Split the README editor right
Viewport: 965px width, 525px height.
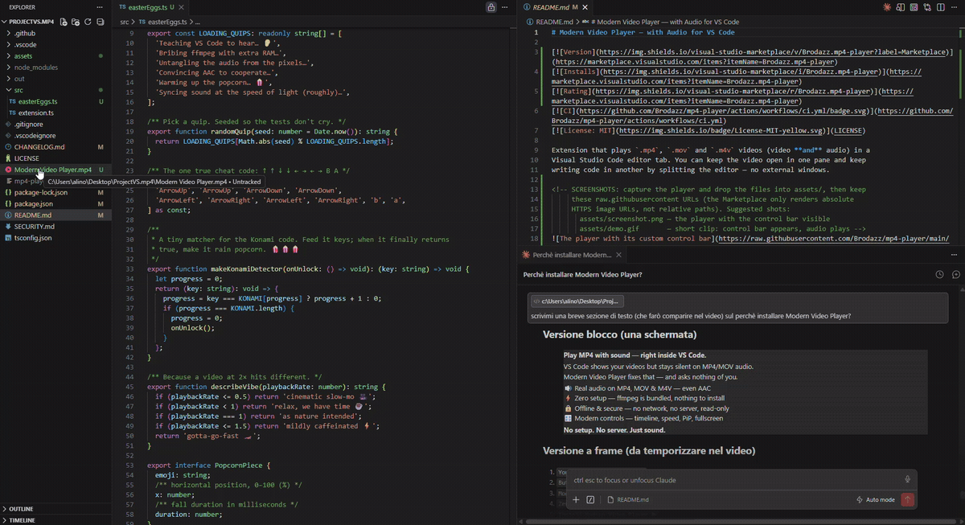[x=940, y=7]
